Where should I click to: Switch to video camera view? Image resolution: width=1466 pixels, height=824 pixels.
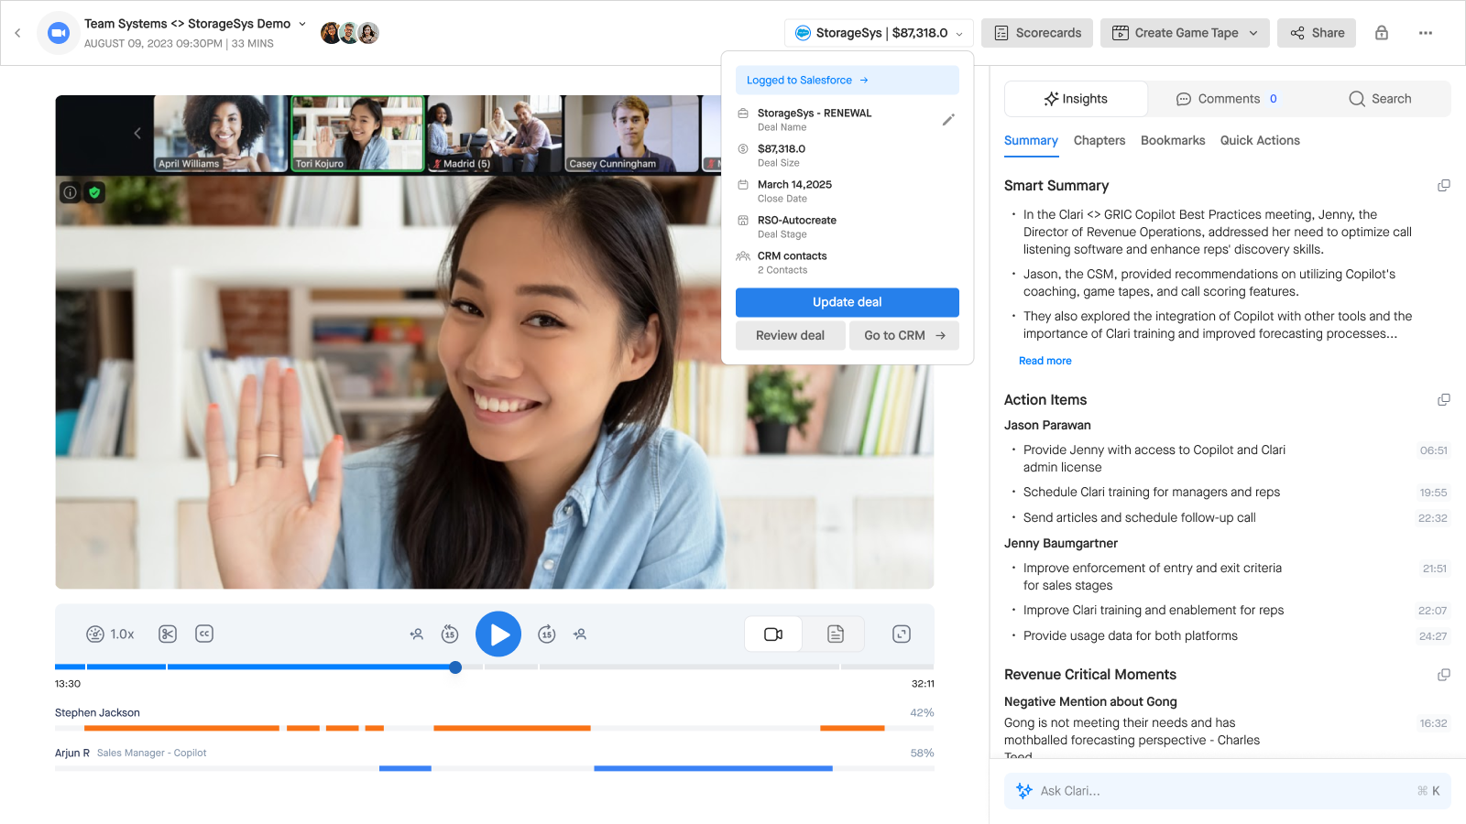click(x=773, y=634)
